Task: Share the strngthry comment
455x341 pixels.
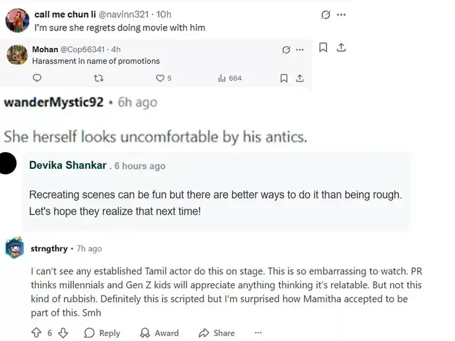Action: point(216,333)
